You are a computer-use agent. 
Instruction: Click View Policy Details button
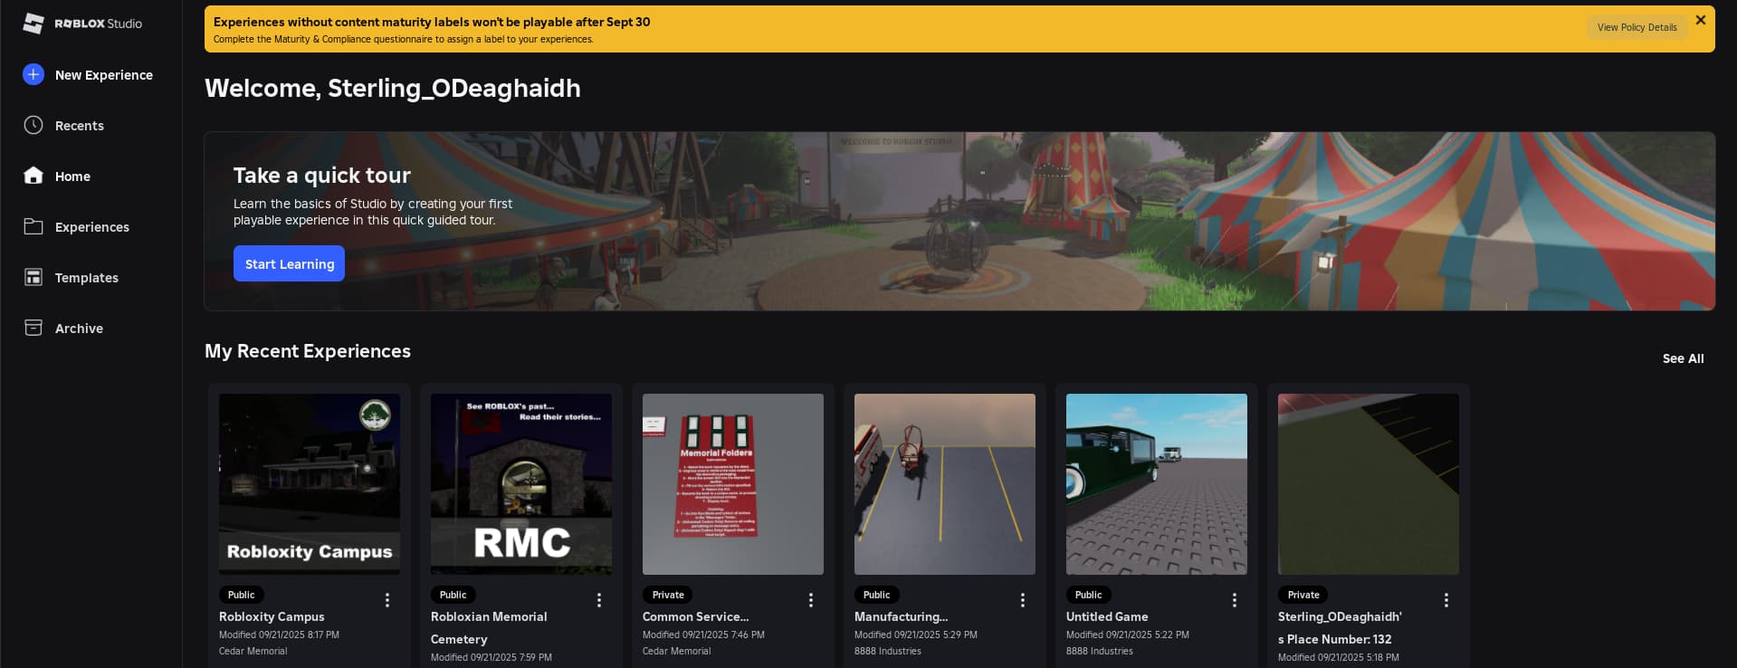coord(1637,27)
